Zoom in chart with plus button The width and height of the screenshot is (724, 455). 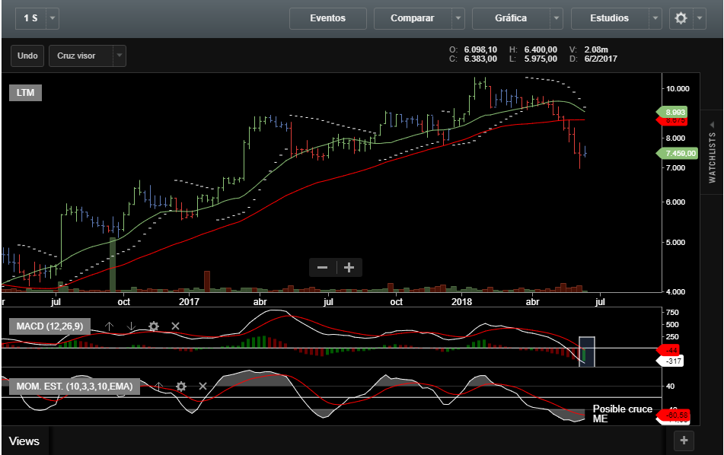pyautogui.click(x=349, y=267)
